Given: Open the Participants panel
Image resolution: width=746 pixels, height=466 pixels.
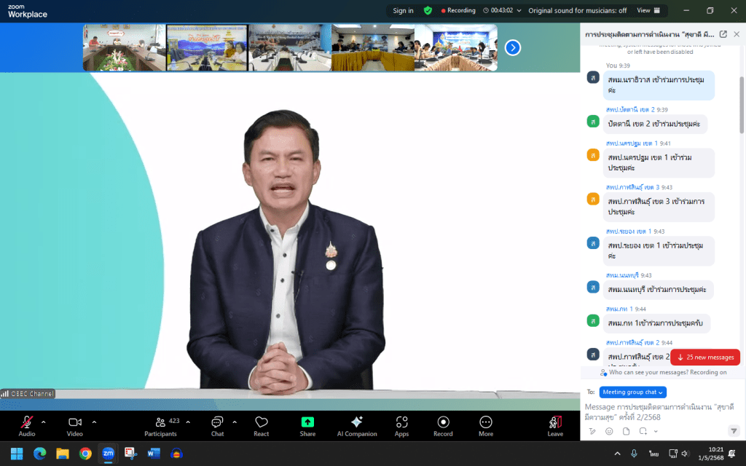Looking at the screenshot, I should (161, 426).
